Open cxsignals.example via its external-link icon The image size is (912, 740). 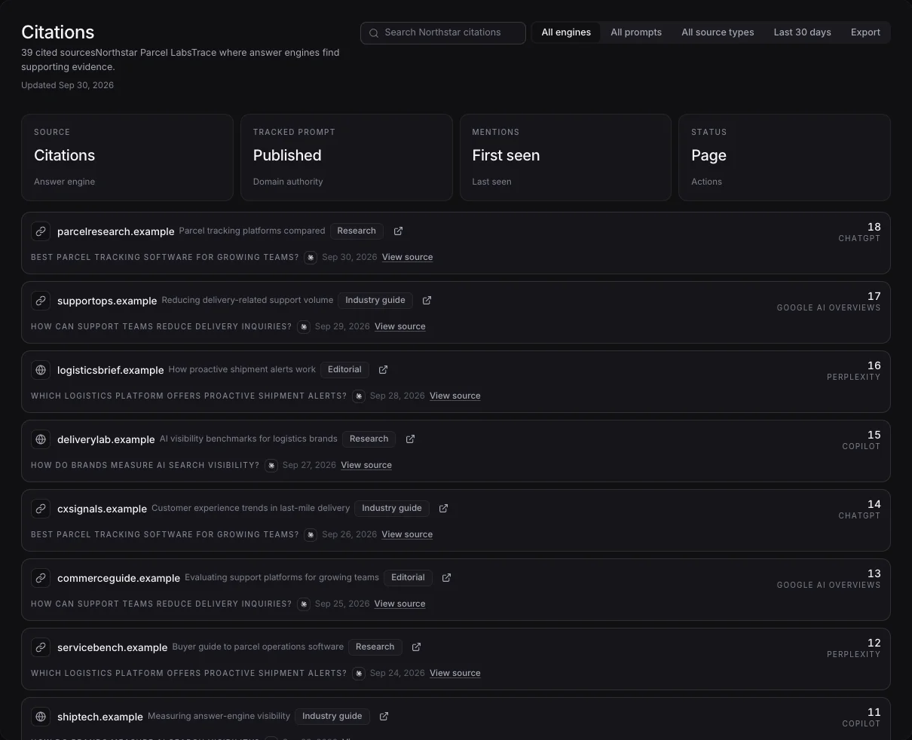point(444,509)
